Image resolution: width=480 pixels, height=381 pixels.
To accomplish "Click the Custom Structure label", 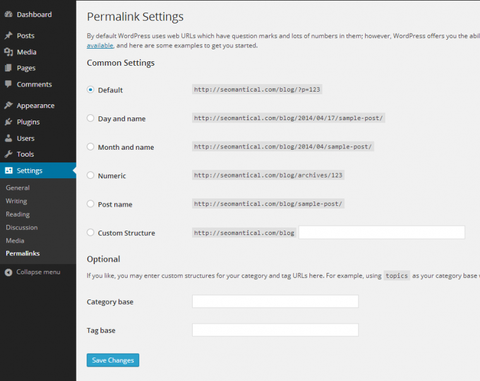I will coord(126,233).
